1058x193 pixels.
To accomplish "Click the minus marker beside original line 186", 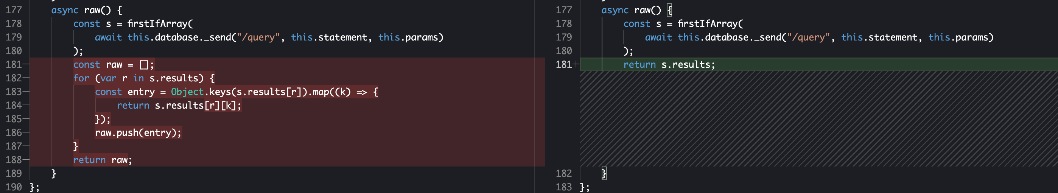I will [x=26, y=132].
